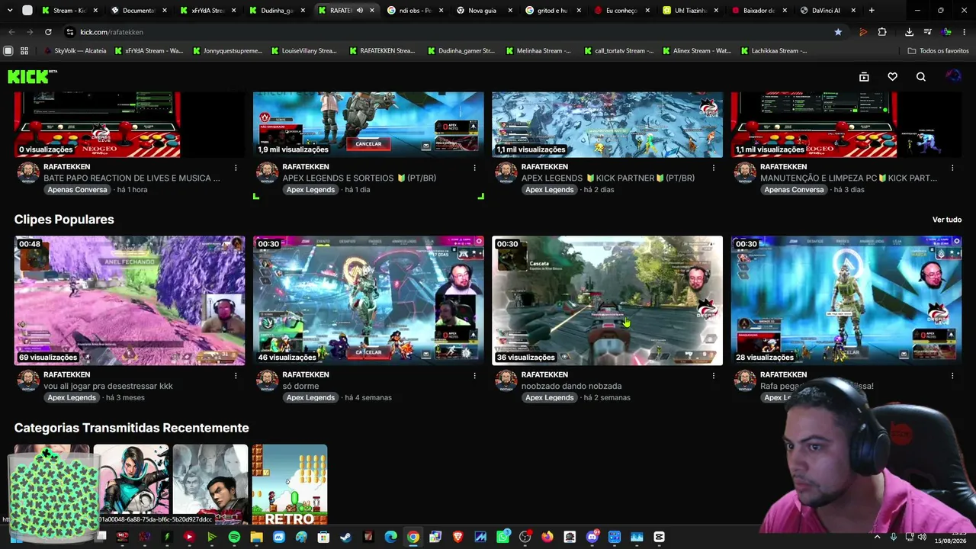This screenshot has height=549, width=976.
Task: Open the APEX LEGENDS E SORTEIOS video thumbnail
Action: (x=368, y=124)
